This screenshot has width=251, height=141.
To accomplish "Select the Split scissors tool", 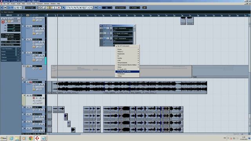I will tap(69, 8).
